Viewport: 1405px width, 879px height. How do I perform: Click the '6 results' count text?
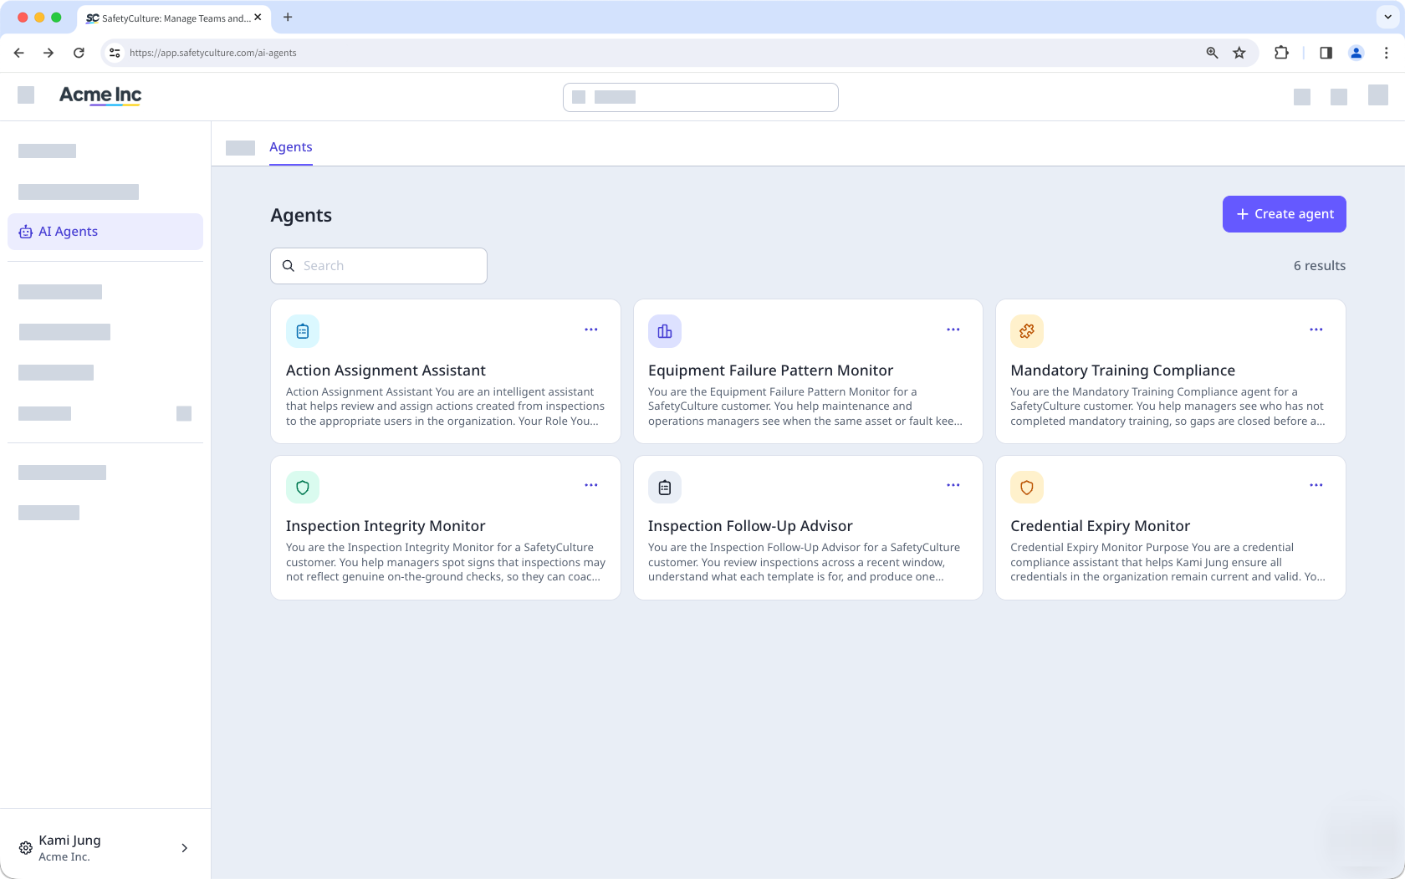[x=1320, y=266]
